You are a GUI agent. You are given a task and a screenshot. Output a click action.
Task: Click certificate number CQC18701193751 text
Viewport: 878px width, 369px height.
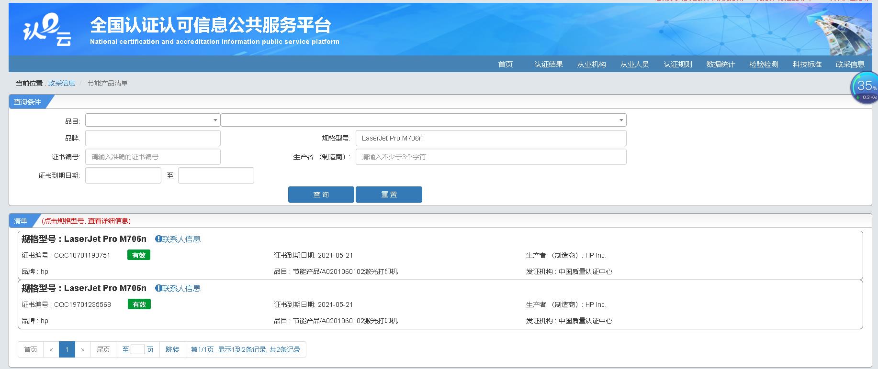coord(82,255)
